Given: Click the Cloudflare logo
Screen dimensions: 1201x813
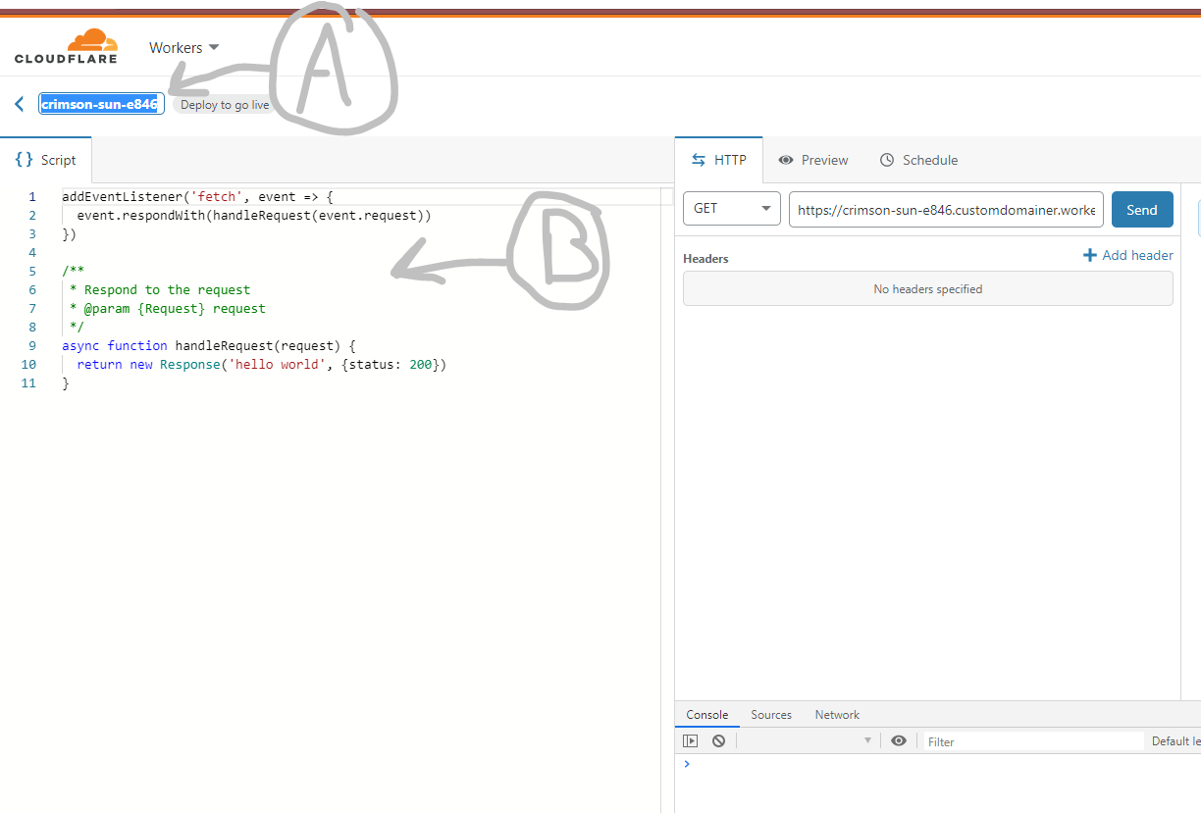Looking at the screenshot, I should 66,46.
